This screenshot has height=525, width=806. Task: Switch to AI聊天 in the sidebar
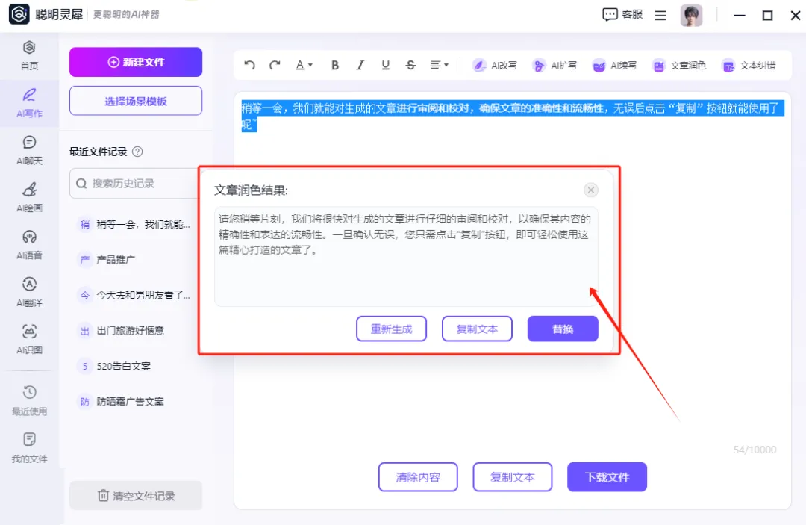(29, 149)
